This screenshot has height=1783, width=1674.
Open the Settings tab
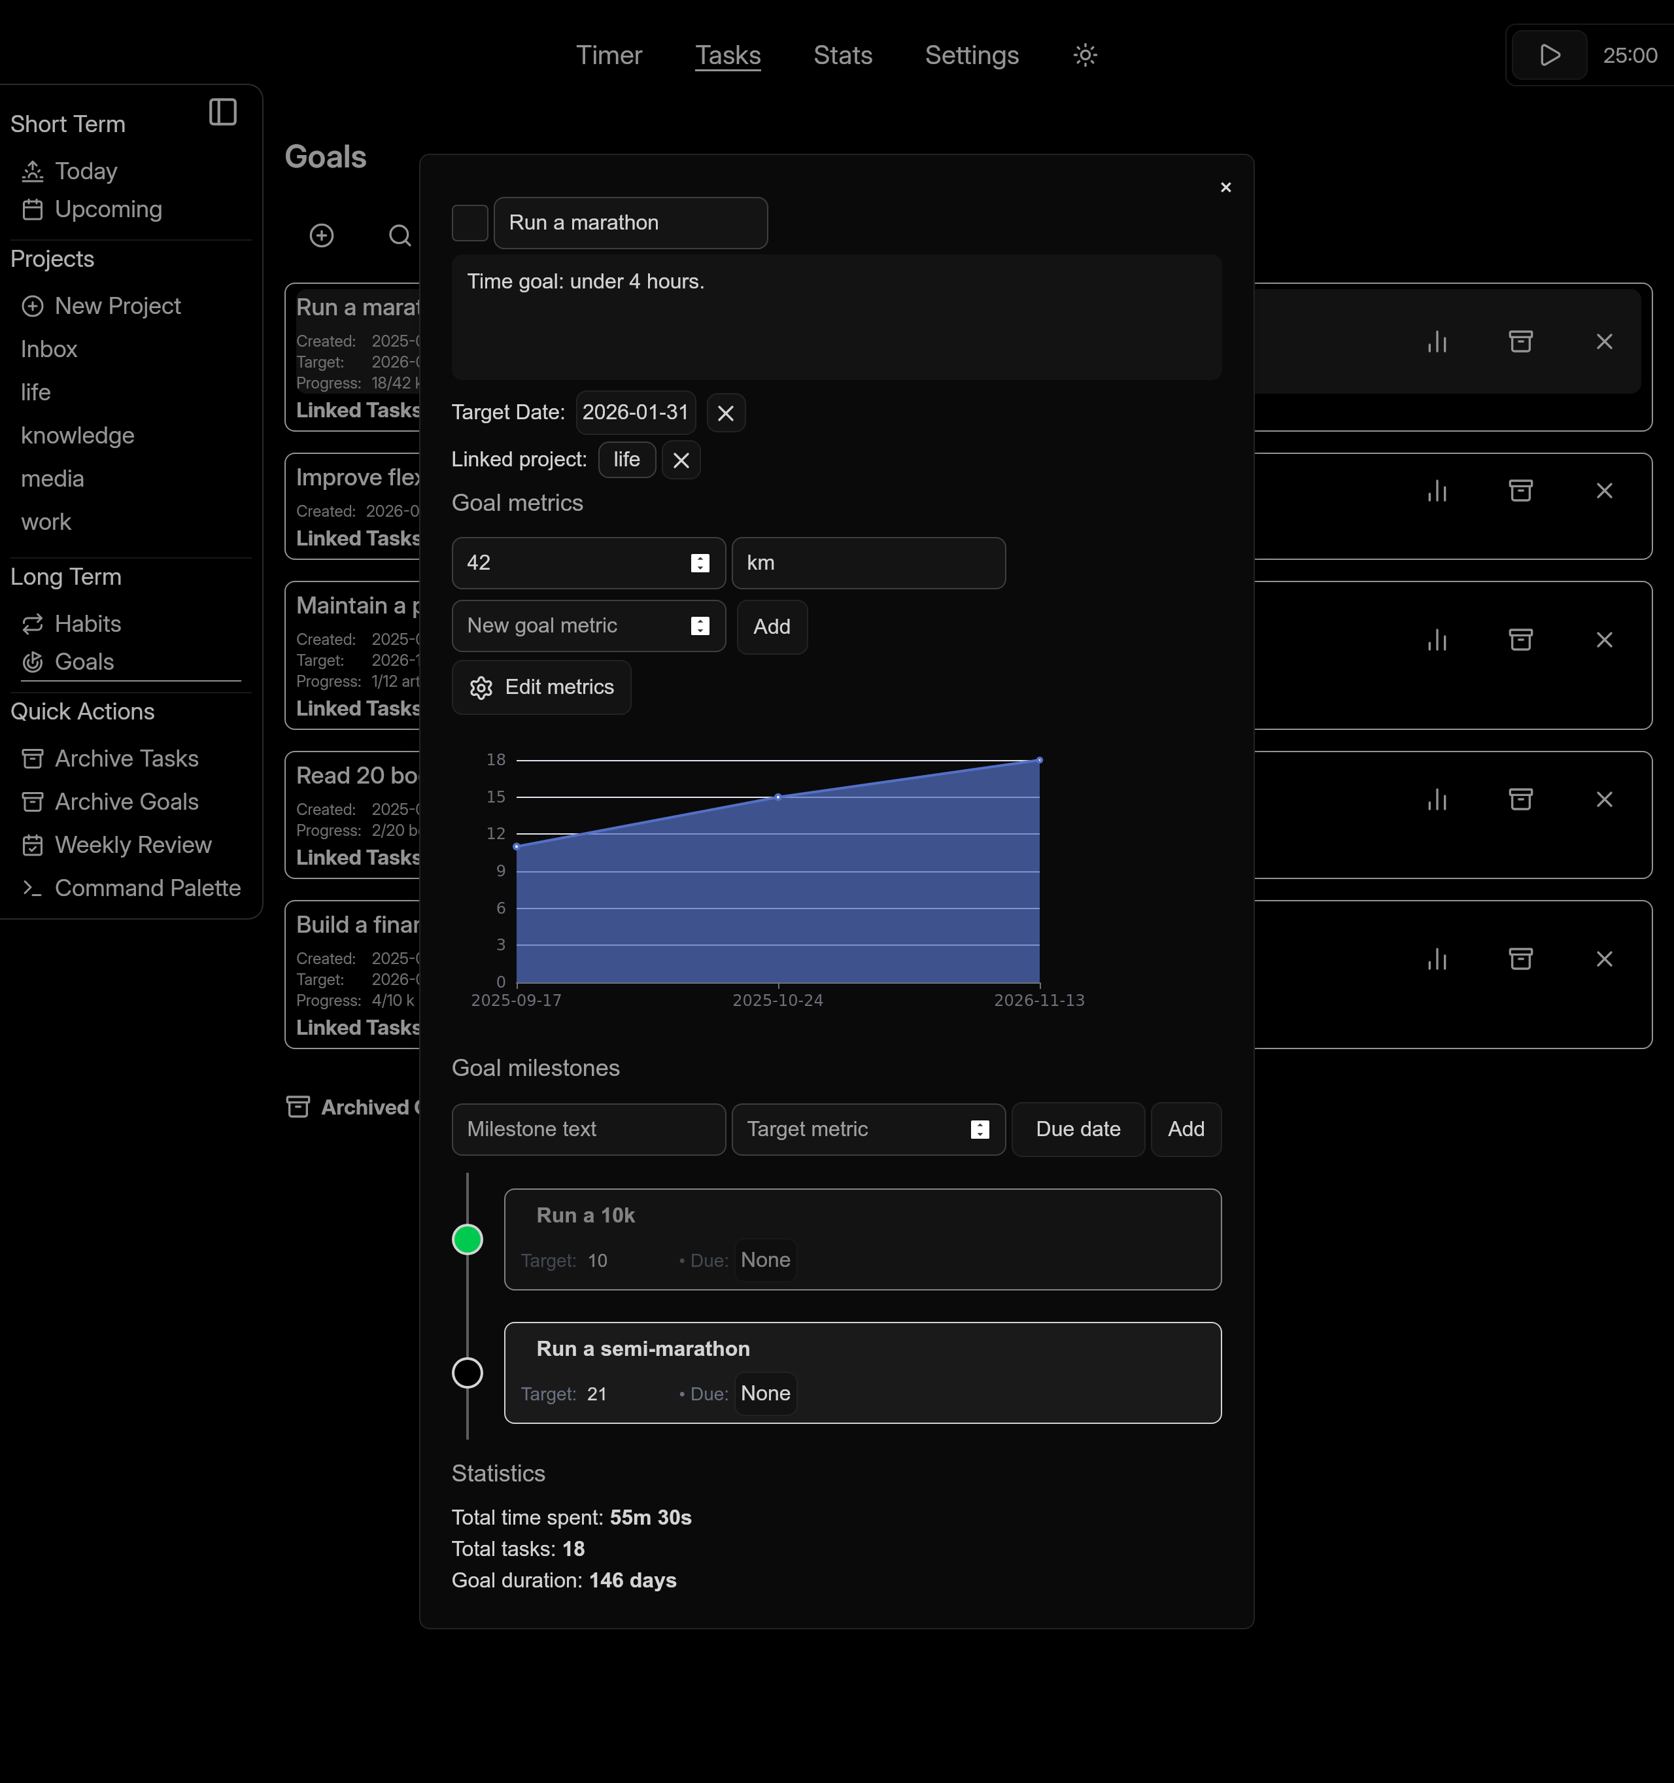(971, 56)
